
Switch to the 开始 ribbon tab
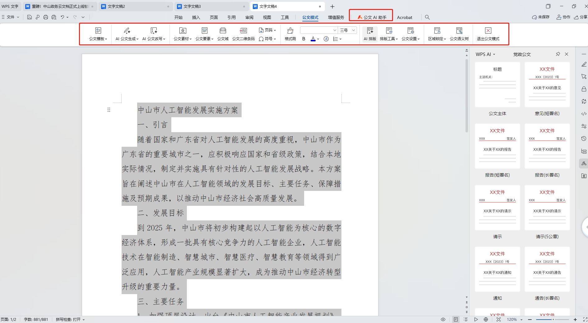point(178,17)
